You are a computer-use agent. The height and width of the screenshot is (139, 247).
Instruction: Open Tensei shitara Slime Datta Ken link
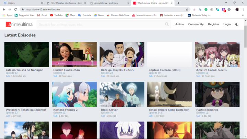pos(169,110)
